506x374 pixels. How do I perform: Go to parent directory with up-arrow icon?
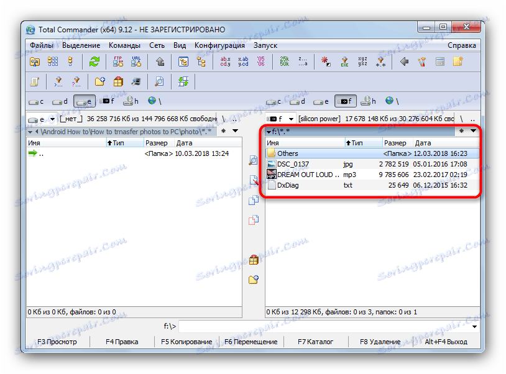click(160, 62)
